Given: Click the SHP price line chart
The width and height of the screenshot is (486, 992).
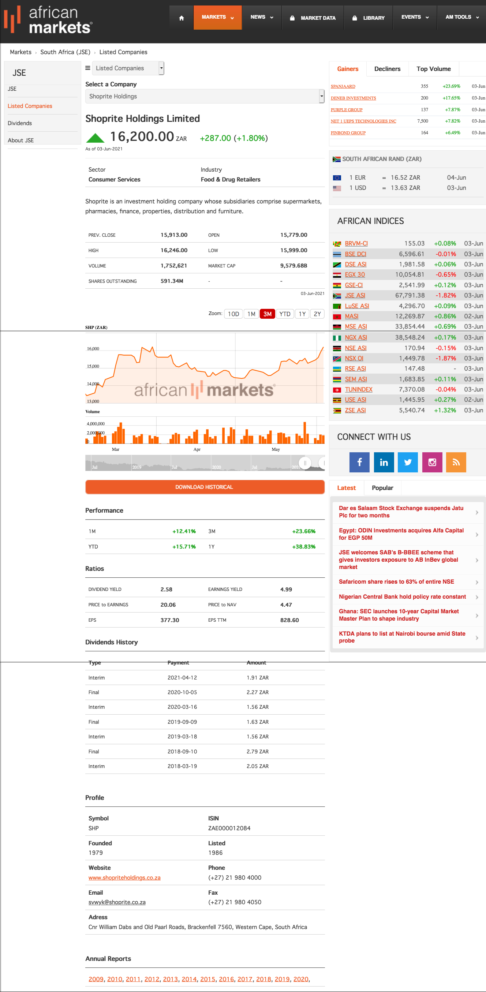Looking at the screenshot, I should coord(205,368).
